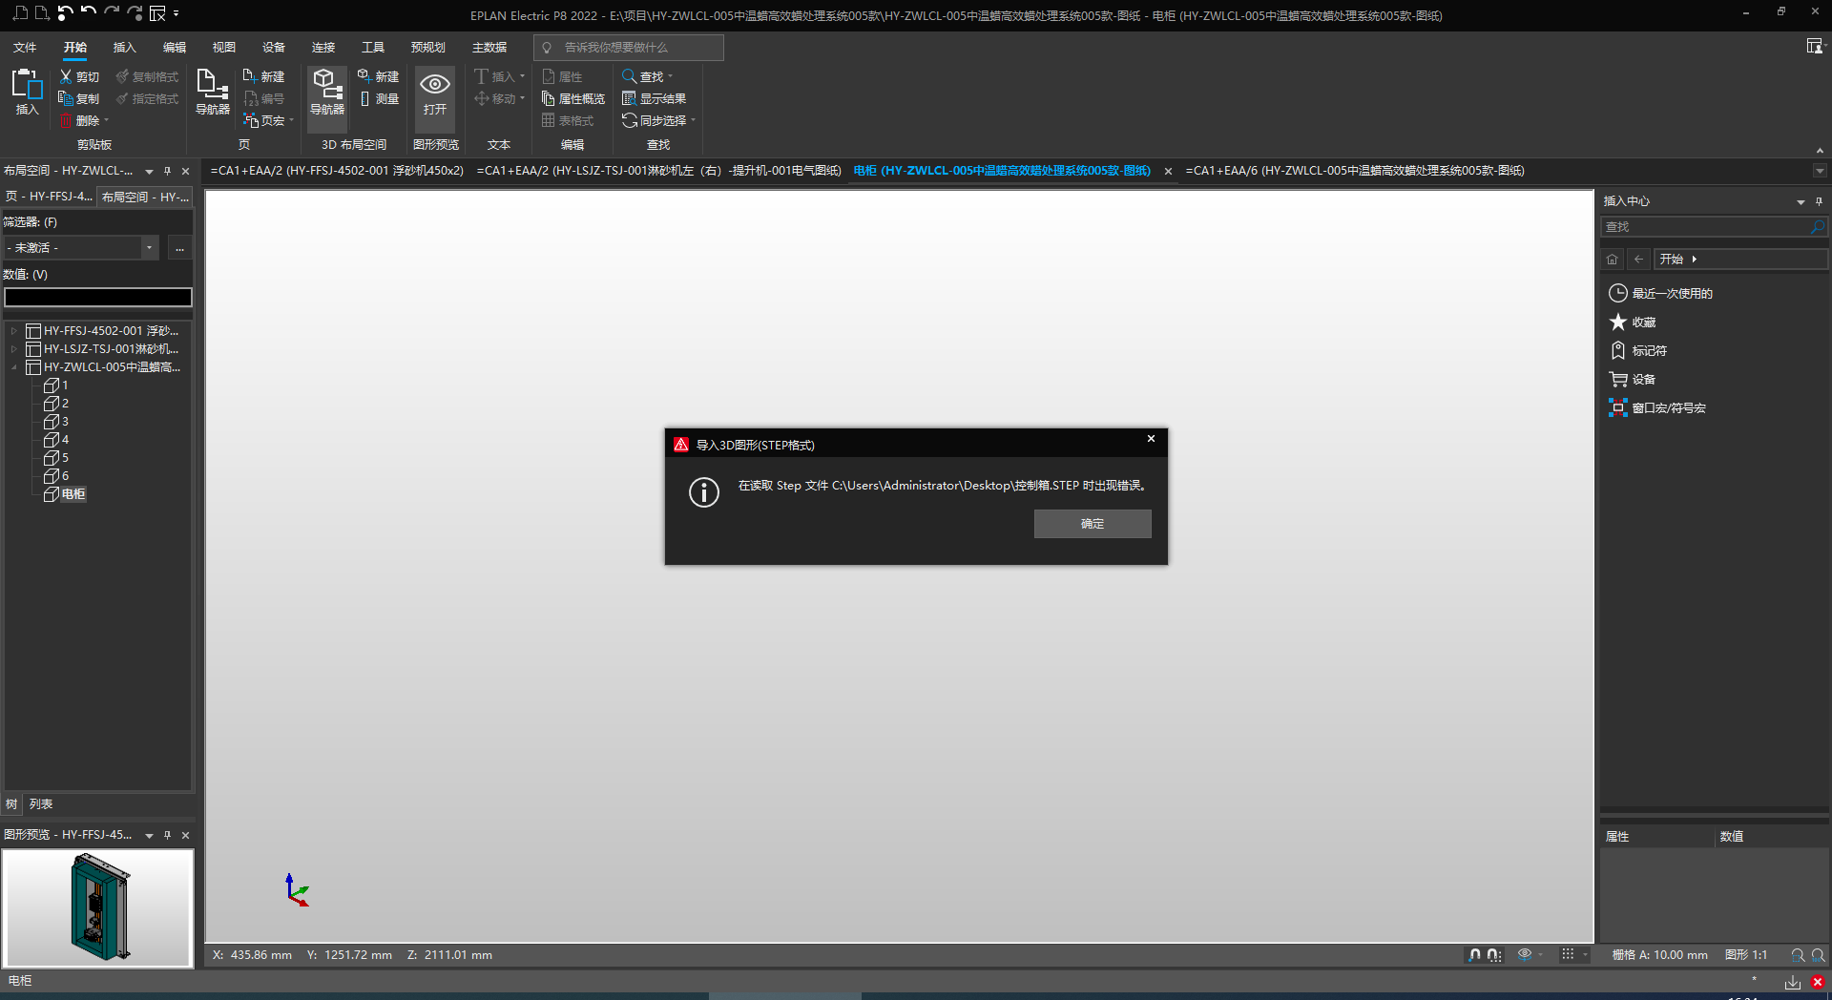Viewport: 1832px width, 1000px height.
Task: Toggle object snap magnet in status bar
Action: 1475,955
